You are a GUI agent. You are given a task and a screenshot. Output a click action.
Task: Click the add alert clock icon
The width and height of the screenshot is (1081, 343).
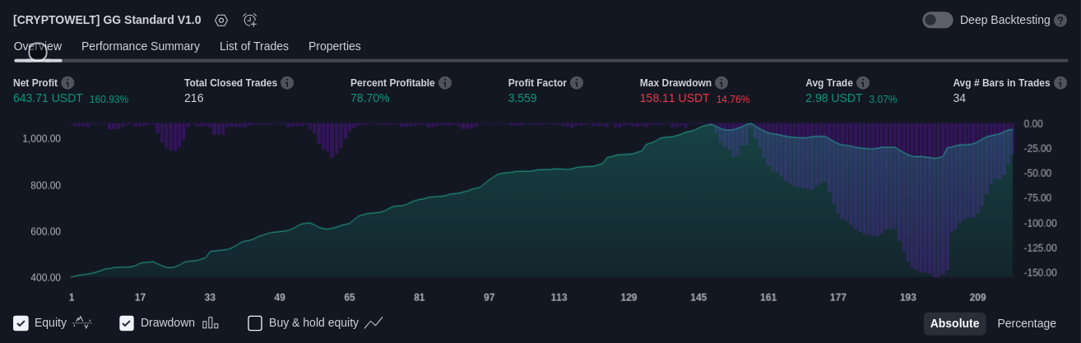[250, 21]
